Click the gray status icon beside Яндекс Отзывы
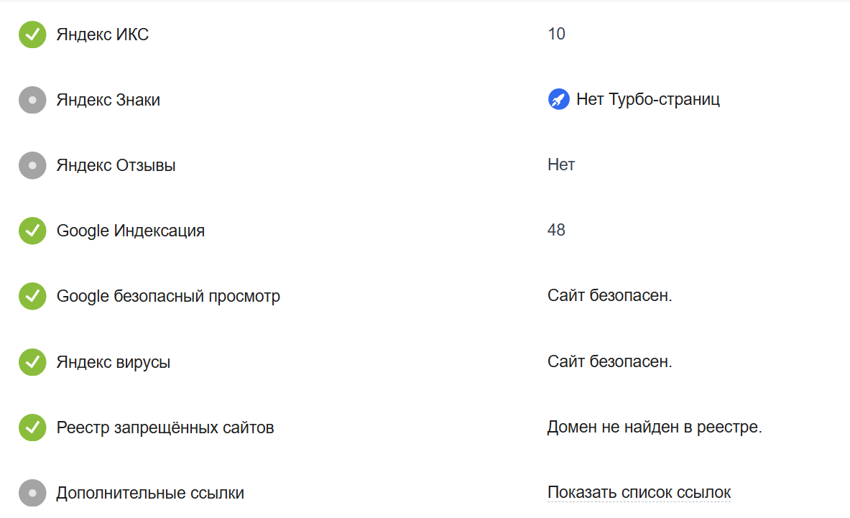 click(32, 165)
